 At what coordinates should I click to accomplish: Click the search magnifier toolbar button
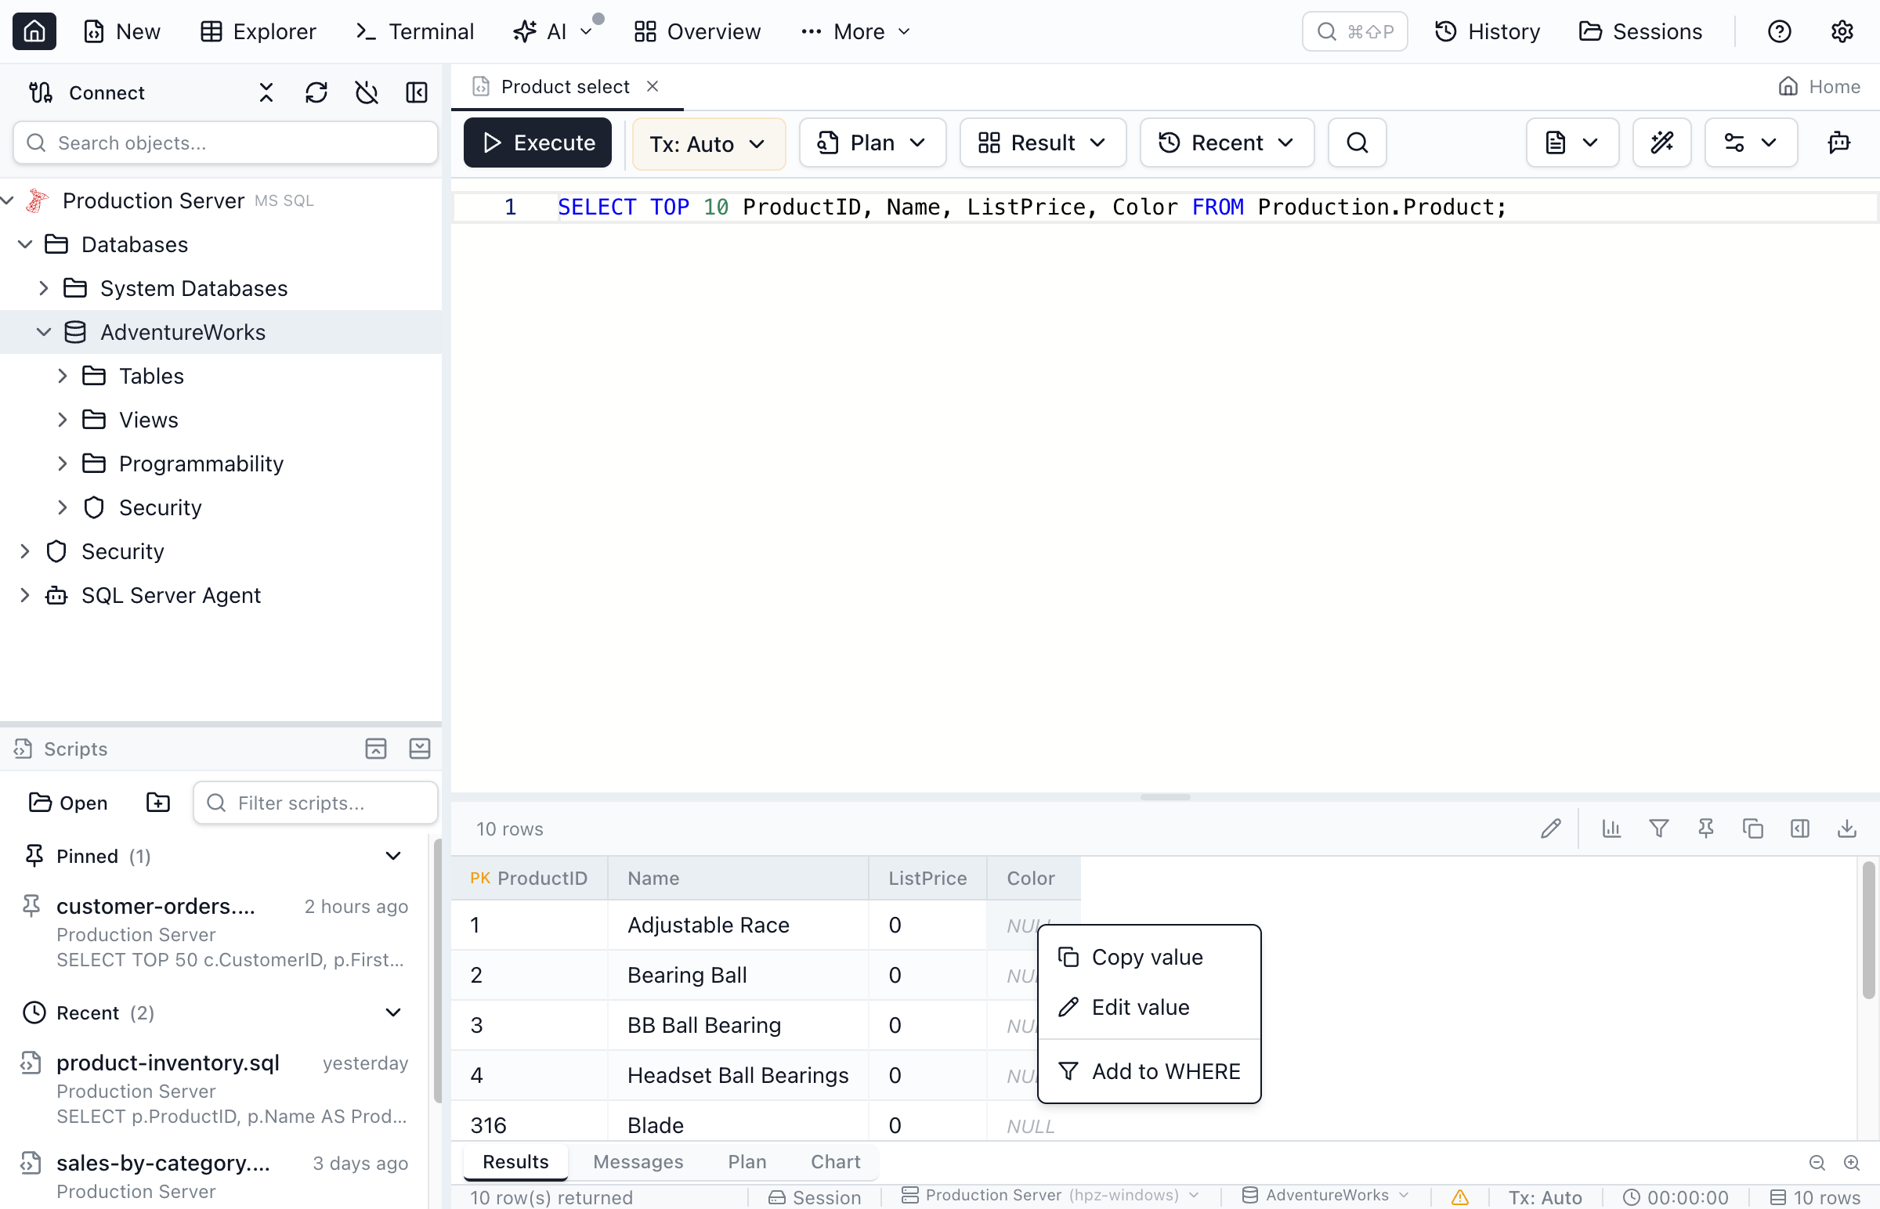[1357, 143]
